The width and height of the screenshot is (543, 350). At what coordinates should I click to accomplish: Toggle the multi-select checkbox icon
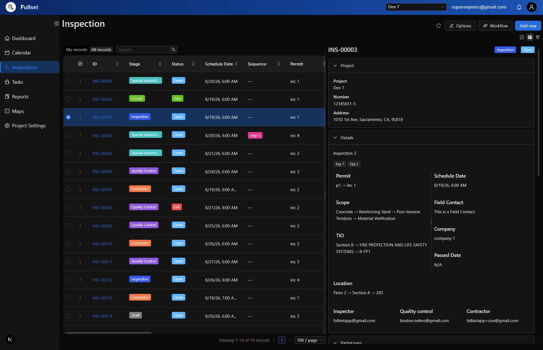[x=522, y=37]
